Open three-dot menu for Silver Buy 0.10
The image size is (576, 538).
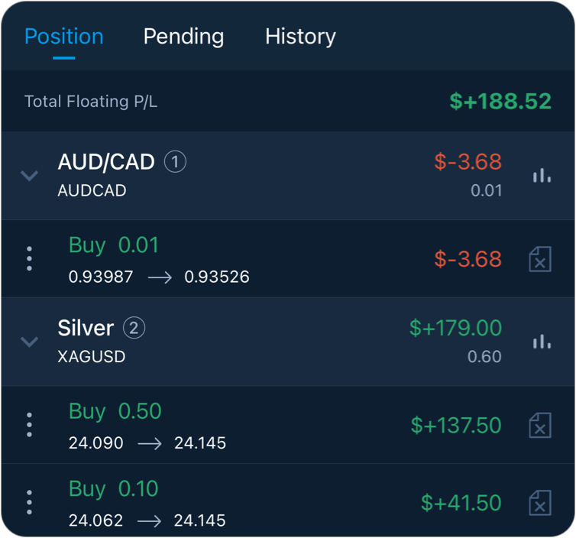pos(29,503)
